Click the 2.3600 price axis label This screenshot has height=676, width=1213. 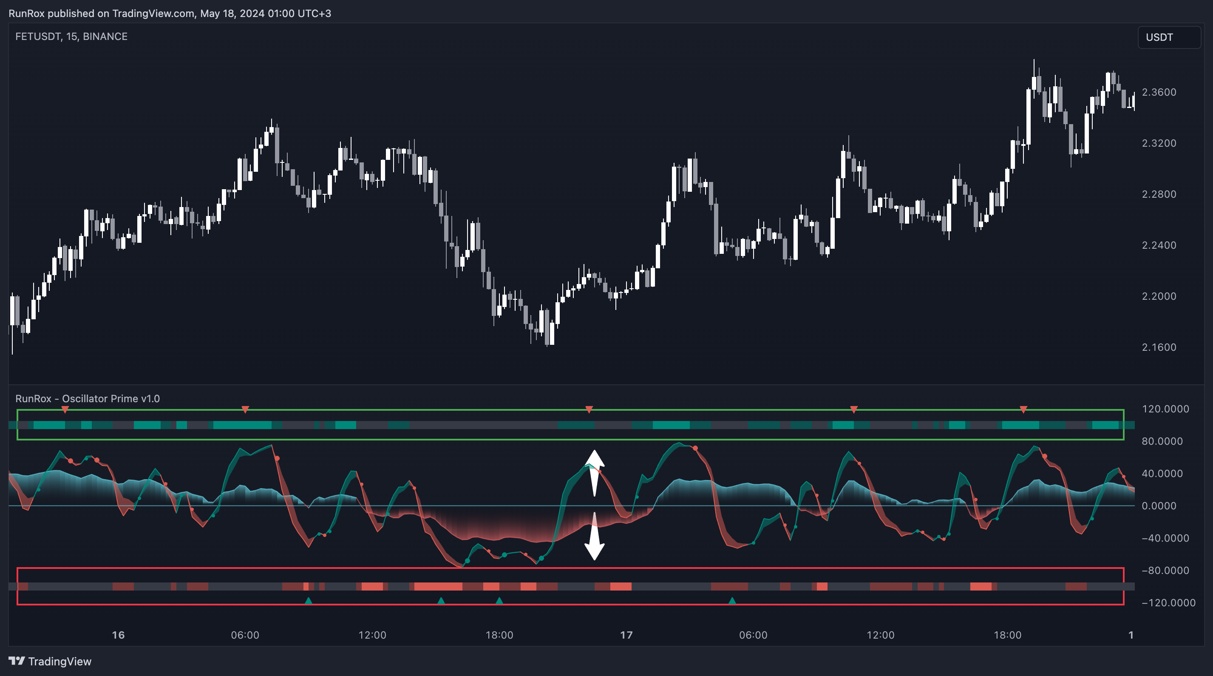(1159, 92)
